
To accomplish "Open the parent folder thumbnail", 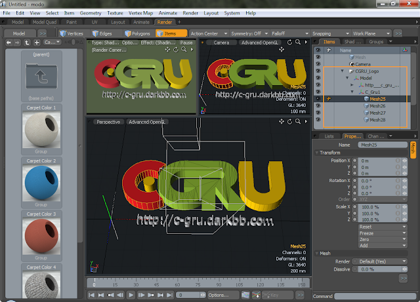I will pos(41,76).
